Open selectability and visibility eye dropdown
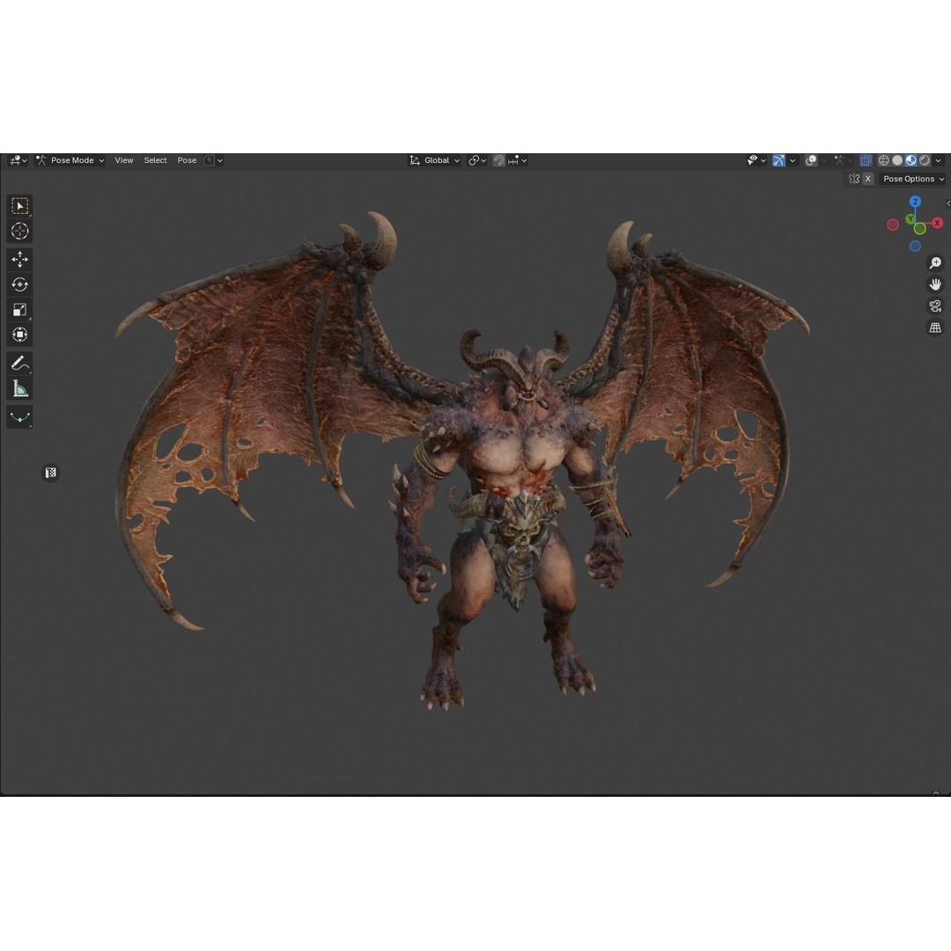The image size is (951, 951). (756, 160)
